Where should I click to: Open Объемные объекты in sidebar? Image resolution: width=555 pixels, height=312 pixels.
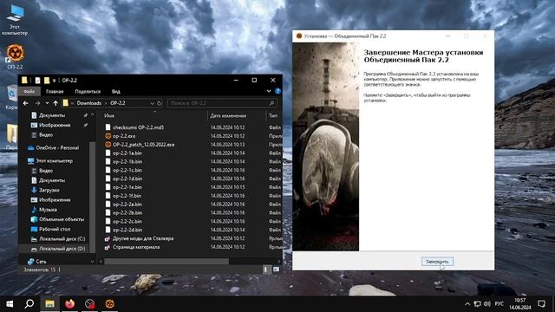click(62, 219)
